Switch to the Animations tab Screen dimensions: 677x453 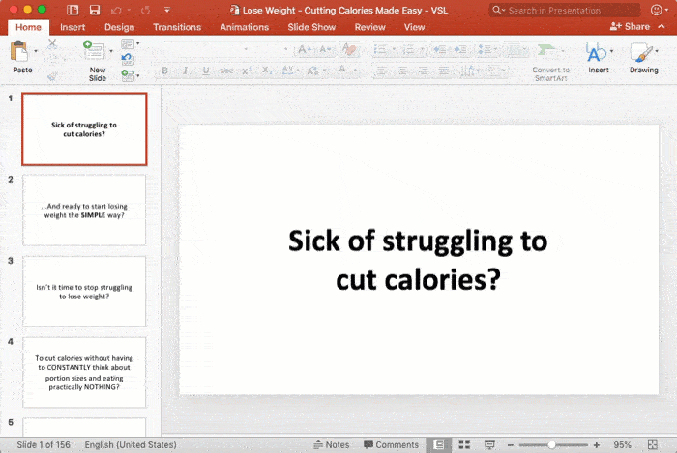(245, 27)
